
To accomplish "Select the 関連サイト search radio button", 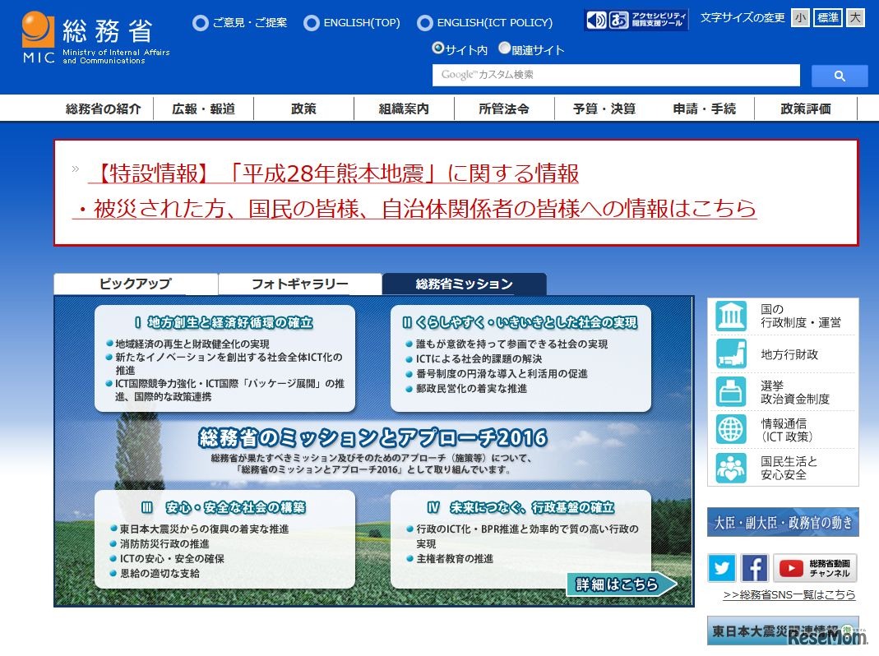I will click(503, 49).
